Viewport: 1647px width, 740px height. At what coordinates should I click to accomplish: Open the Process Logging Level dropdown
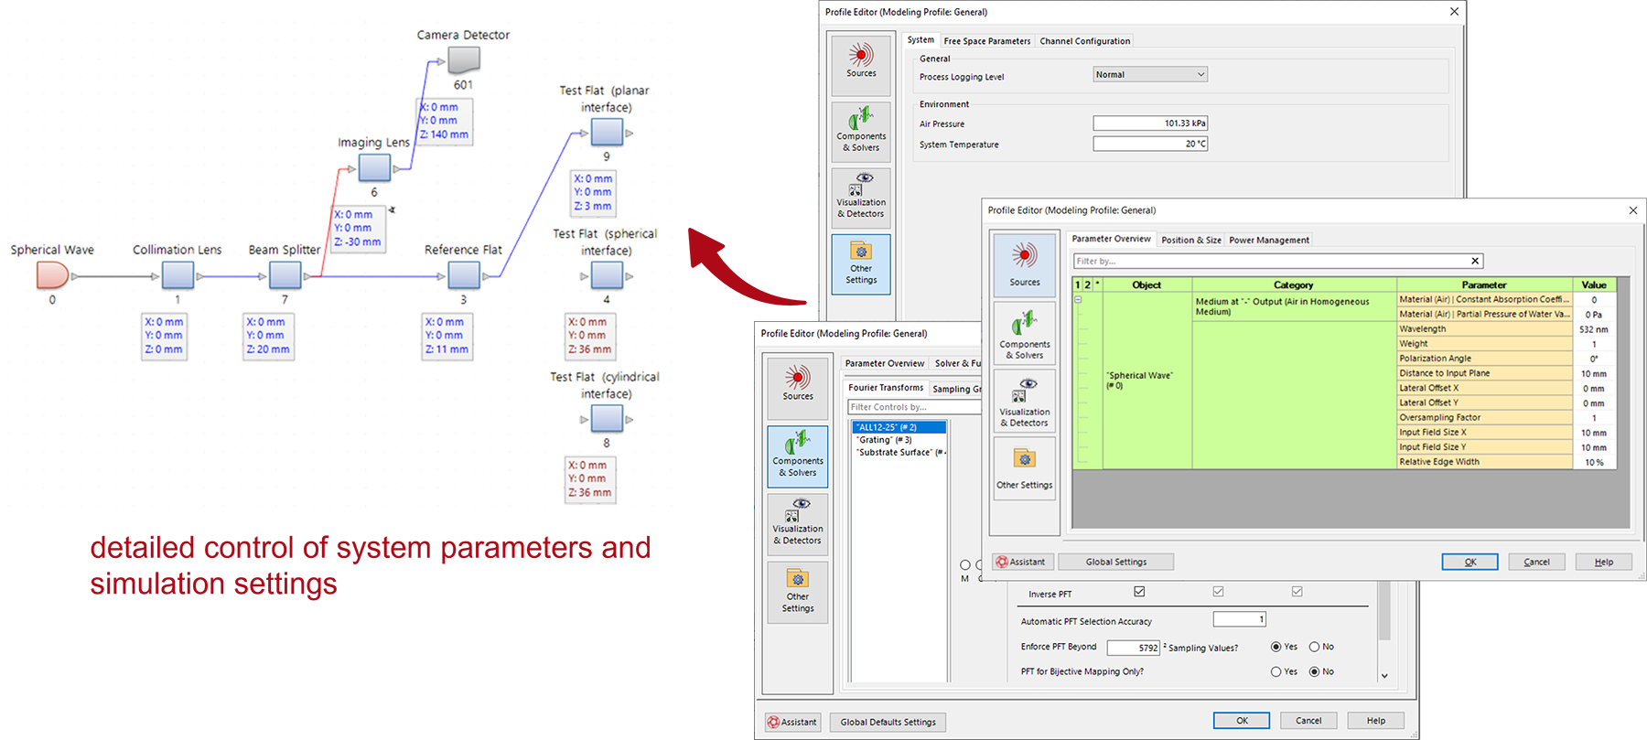click(x=1150, y=75)
